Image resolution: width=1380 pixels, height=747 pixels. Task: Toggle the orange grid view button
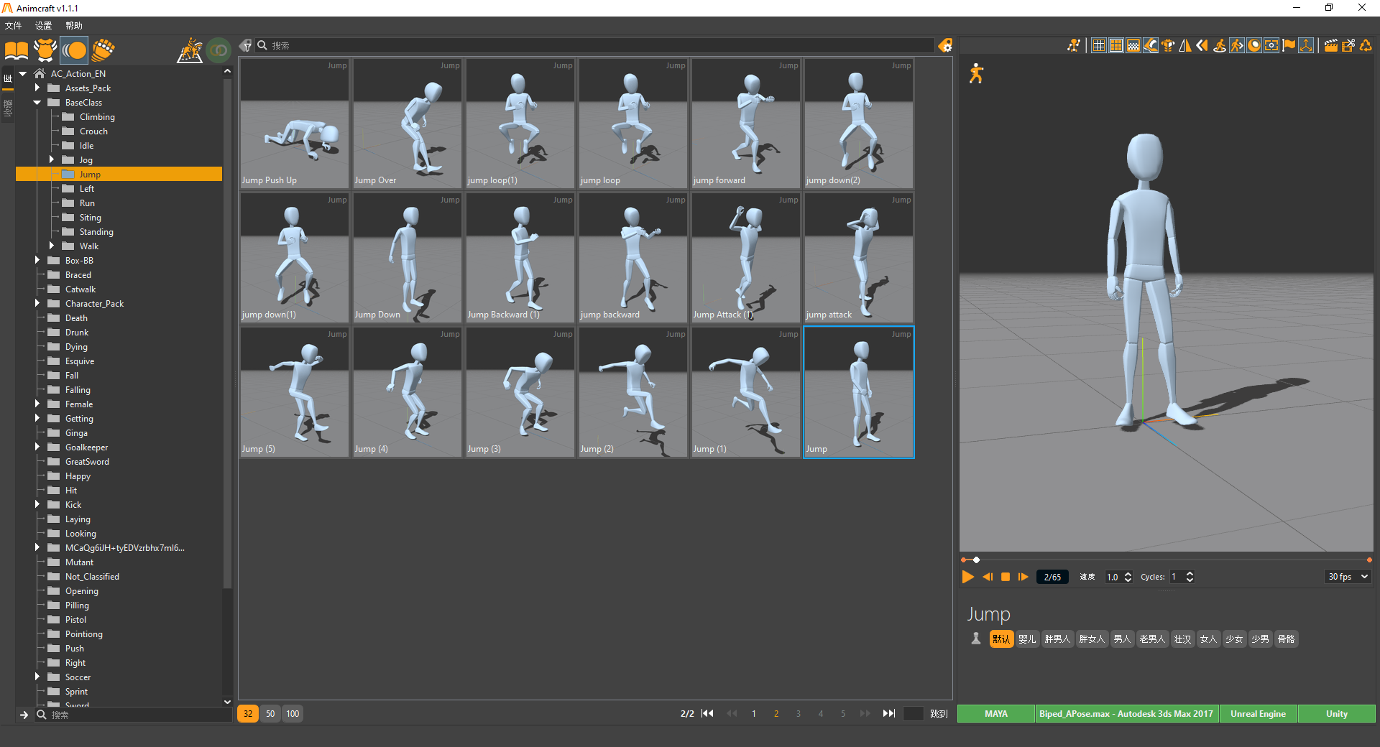(1116, 45)
